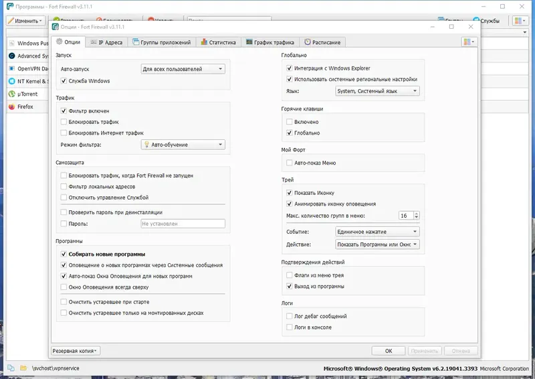Open the Режим фильтра dropdown
The height and width of the screenshot is (379, 535).
click(x=183, y=145)
